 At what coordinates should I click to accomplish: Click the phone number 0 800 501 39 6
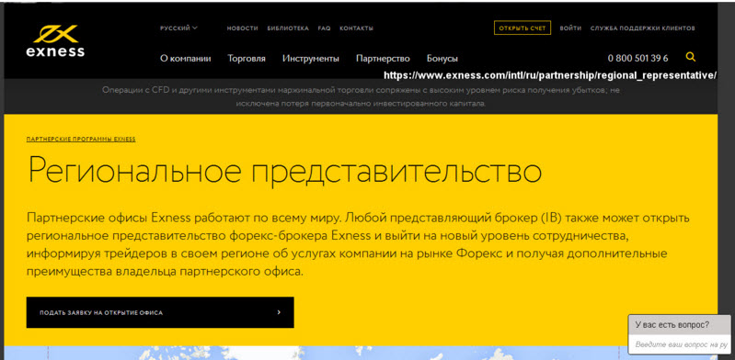pyautogui.click(x=638, y=59)
